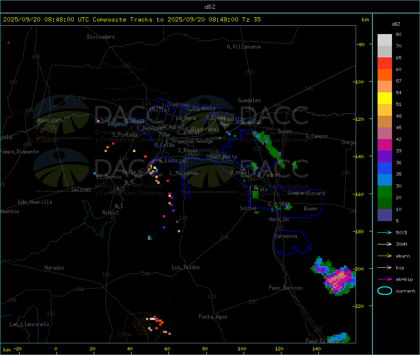Click the cyan 50YD arrow in legend

(385, 232)
